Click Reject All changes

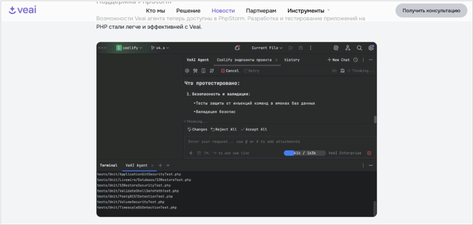click(223, 129)
